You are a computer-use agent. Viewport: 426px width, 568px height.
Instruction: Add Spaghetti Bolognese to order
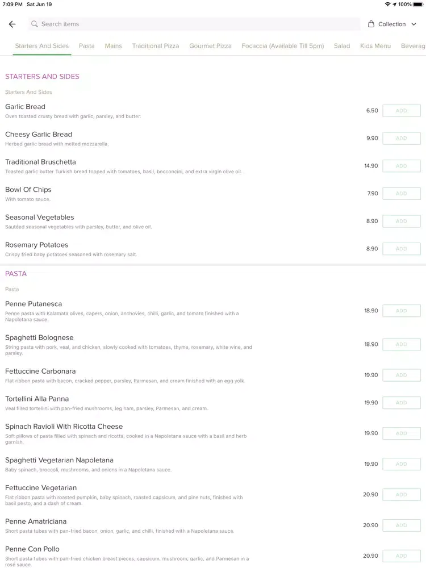[x=402, y=344]
